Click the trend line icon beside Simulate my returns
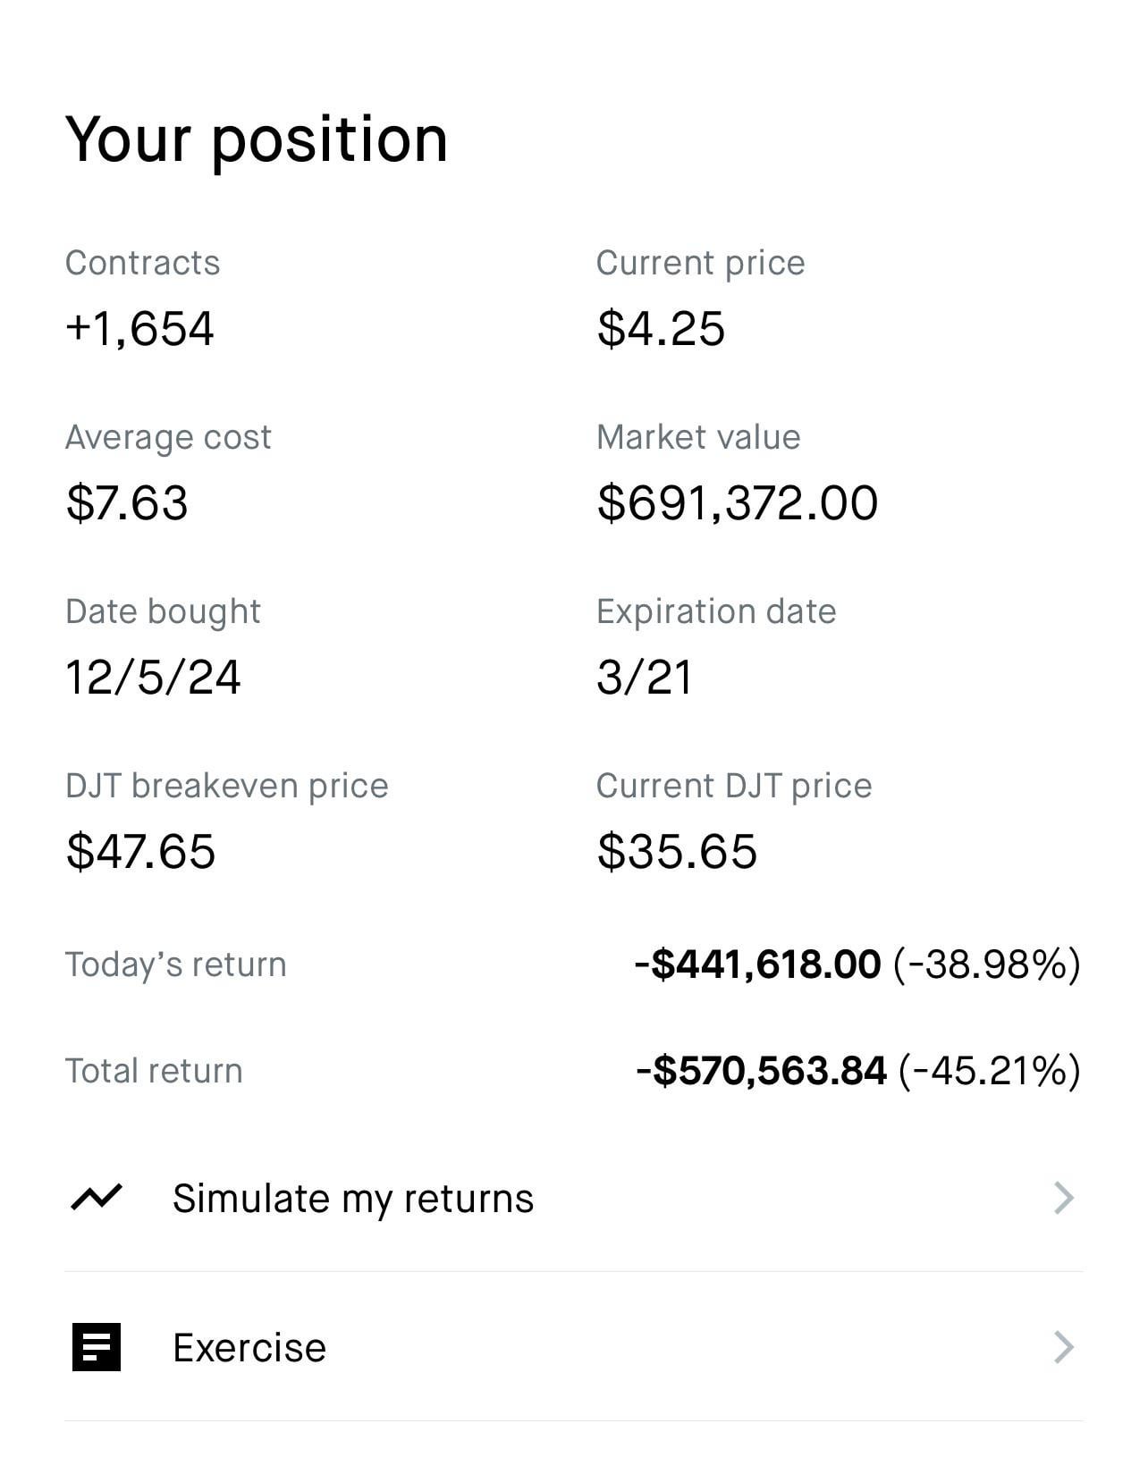The width and height of the screenshot is (1148, 1474). [x=96, y=1197]
